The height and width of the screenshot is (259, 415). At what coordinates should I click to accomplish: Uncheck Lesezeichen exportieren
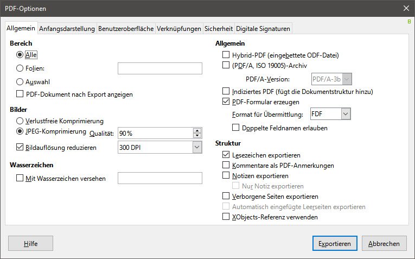[226, 155]
